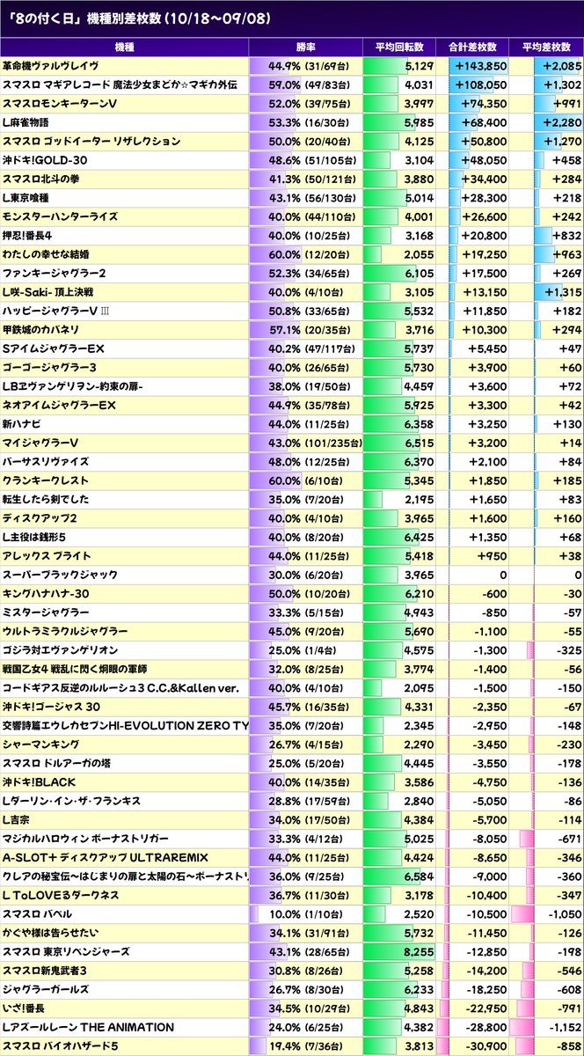The height and width of the screenshot is (1056, 584).
Task: Select the スマスロモンキーターンV row name
Action: 60,104
